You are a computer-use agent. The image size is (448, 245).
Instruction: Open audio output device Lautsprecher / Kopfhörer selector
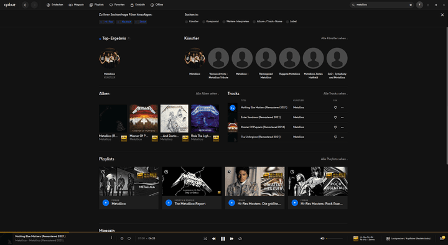408,239
